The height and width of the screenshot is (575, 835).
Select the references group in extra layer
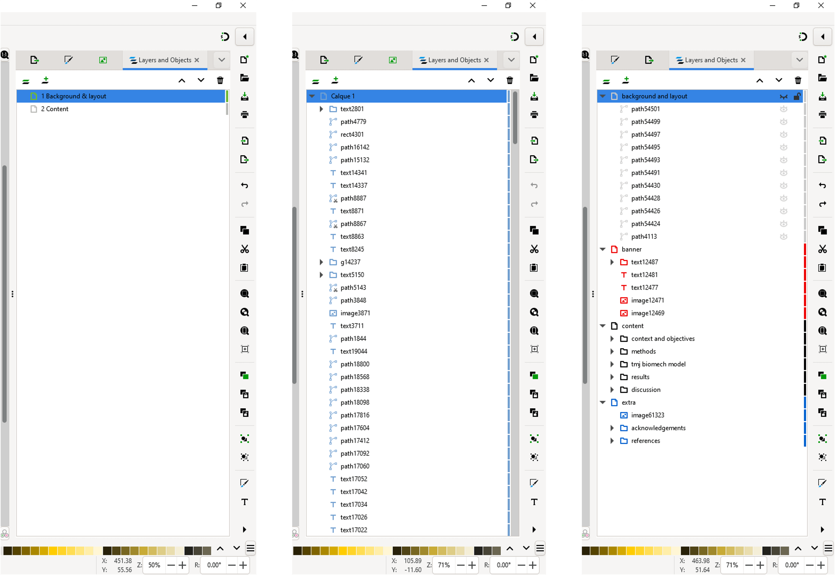point(645,441)
